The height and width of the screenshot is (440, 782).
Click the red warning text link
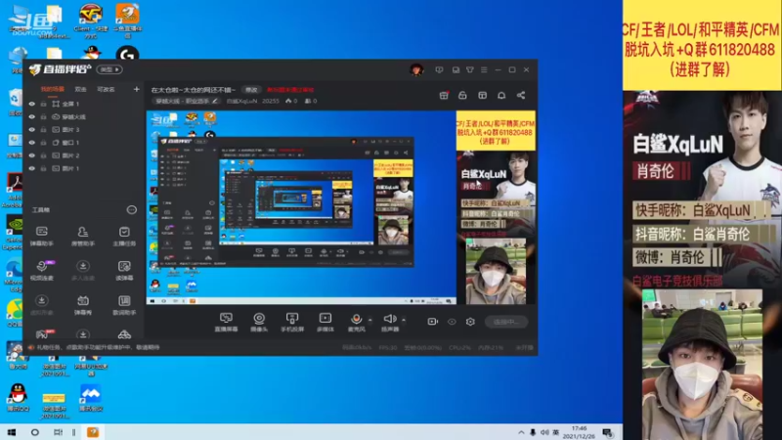coord(290,90)
